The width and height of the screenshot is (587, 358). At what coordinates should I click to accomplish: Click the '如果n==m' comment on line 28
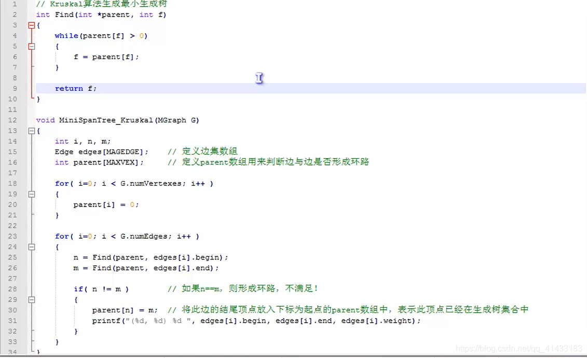[242, 289]
